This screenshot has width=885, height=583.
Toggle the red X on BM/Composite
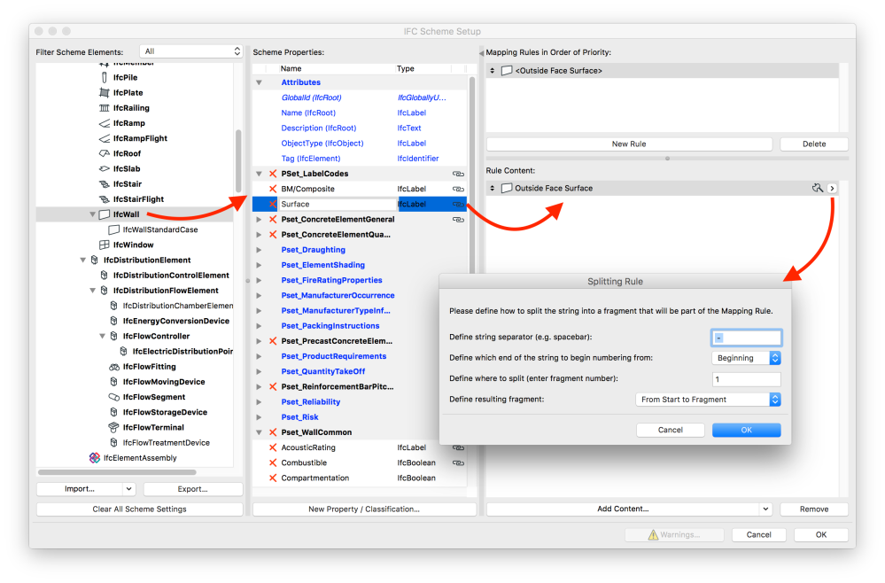point(273,189)
